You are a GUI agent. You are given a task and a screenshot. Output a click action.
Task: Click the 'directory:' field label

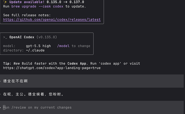coord(13,50)
